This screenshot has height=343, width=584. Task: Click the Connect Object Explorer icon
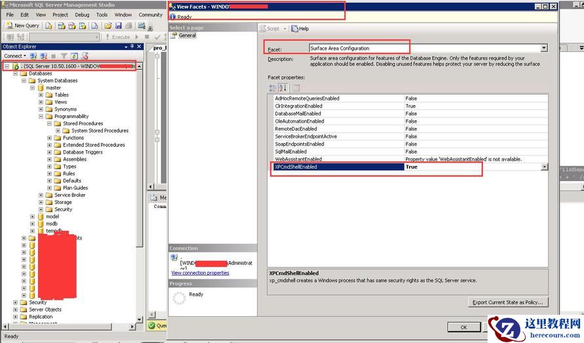point(33,56)
